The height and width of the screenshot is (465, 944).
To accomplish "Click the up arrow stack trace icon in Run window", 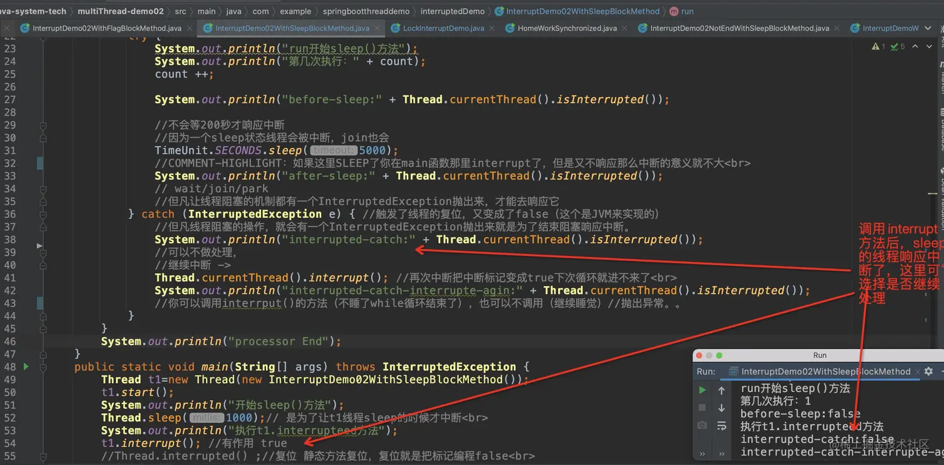I will (x=721, y=390).
